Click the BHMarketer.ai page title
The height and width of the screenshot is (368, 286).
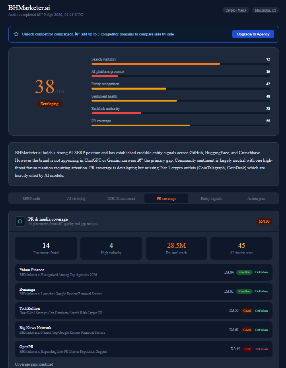click(x=29, y=8)
